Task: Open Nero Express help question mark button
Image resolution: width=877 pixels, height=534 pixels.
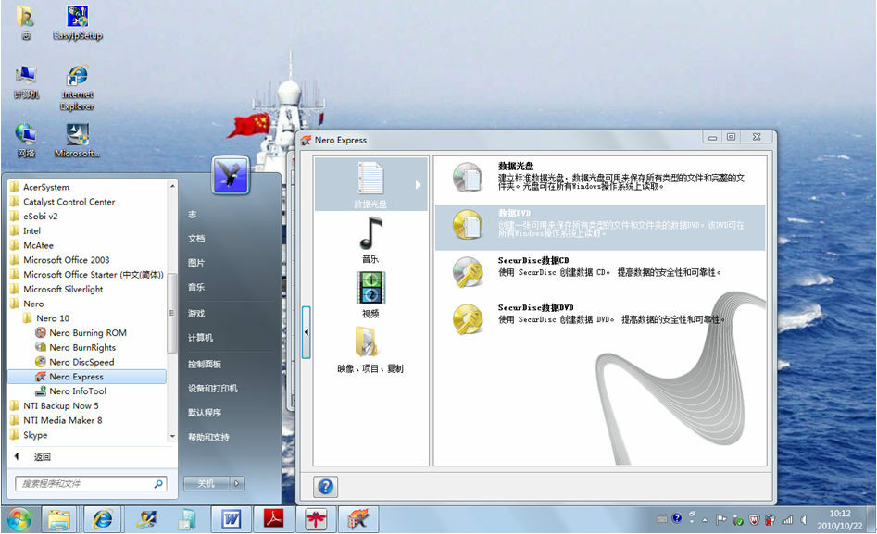Action: coord(326,487)
